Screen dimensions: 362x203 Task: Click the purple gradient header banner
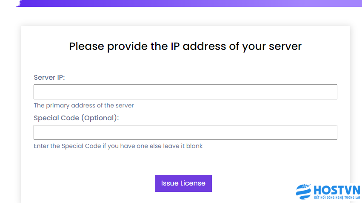(189, 3)
